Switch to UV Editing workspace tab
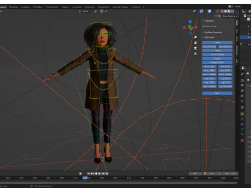251x188 pixels. [x=38, y=7]
